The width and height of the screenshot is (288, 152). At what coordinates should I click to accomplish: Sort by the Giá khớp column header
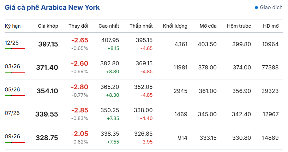tap(48, 26)
